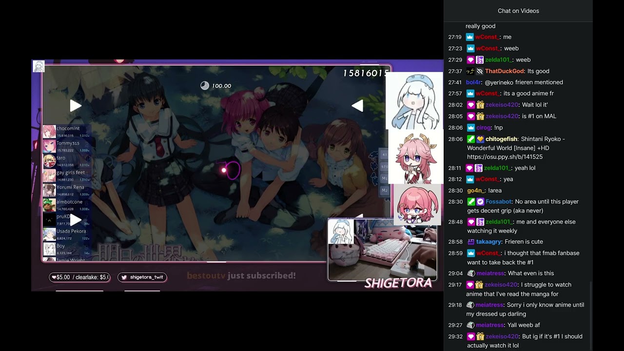Open the osu.ppy.sh/b/141525 beatmap link
This screenshot has width=624, height=351.
point(505,157)
